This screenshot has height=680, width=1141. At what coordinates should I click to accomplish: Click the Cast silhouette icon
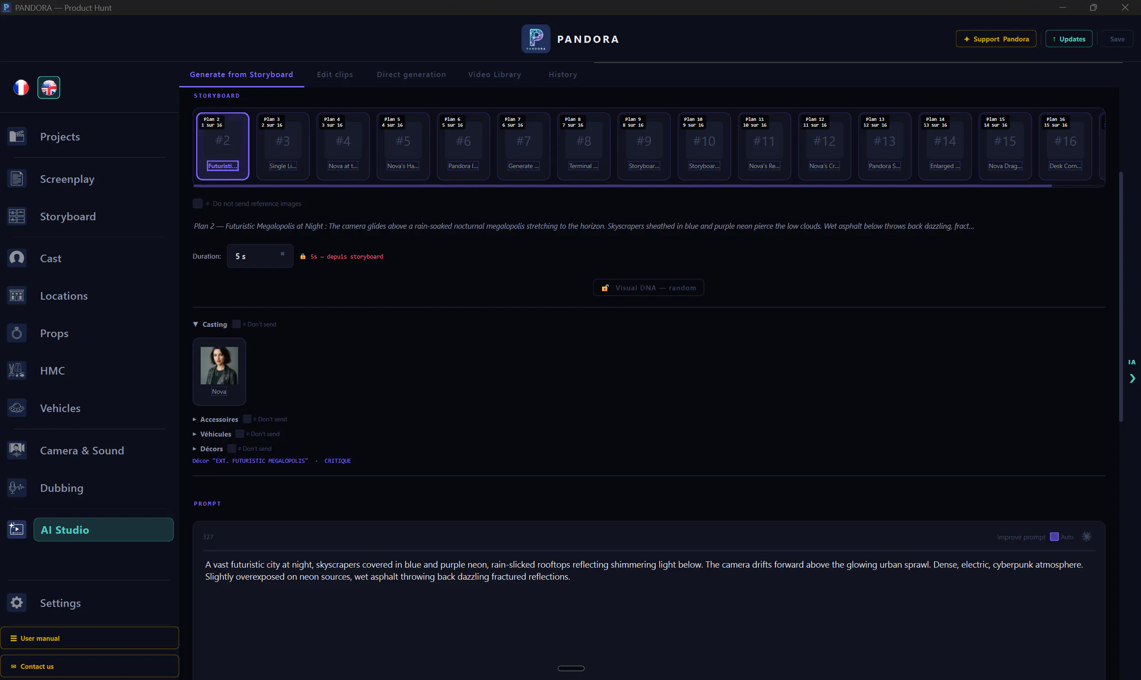tap(17, 258)
